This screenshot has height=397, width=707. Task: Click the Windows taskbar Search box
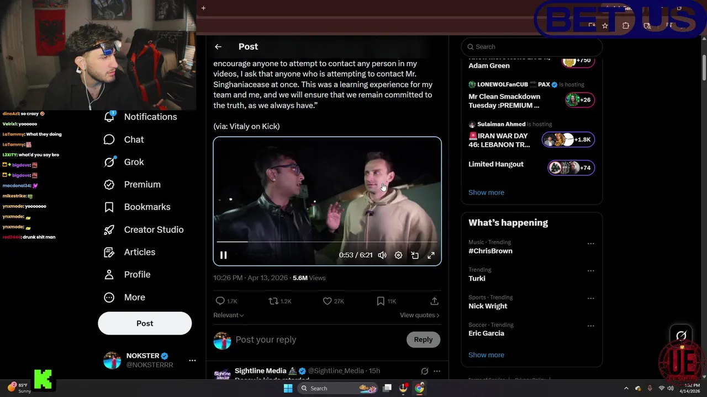click(337, 388)
